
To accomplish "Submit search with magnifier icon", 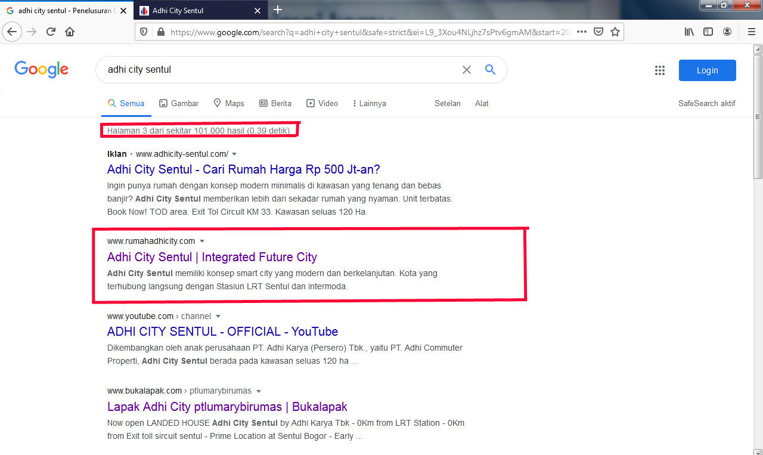I will coord(490,70).
